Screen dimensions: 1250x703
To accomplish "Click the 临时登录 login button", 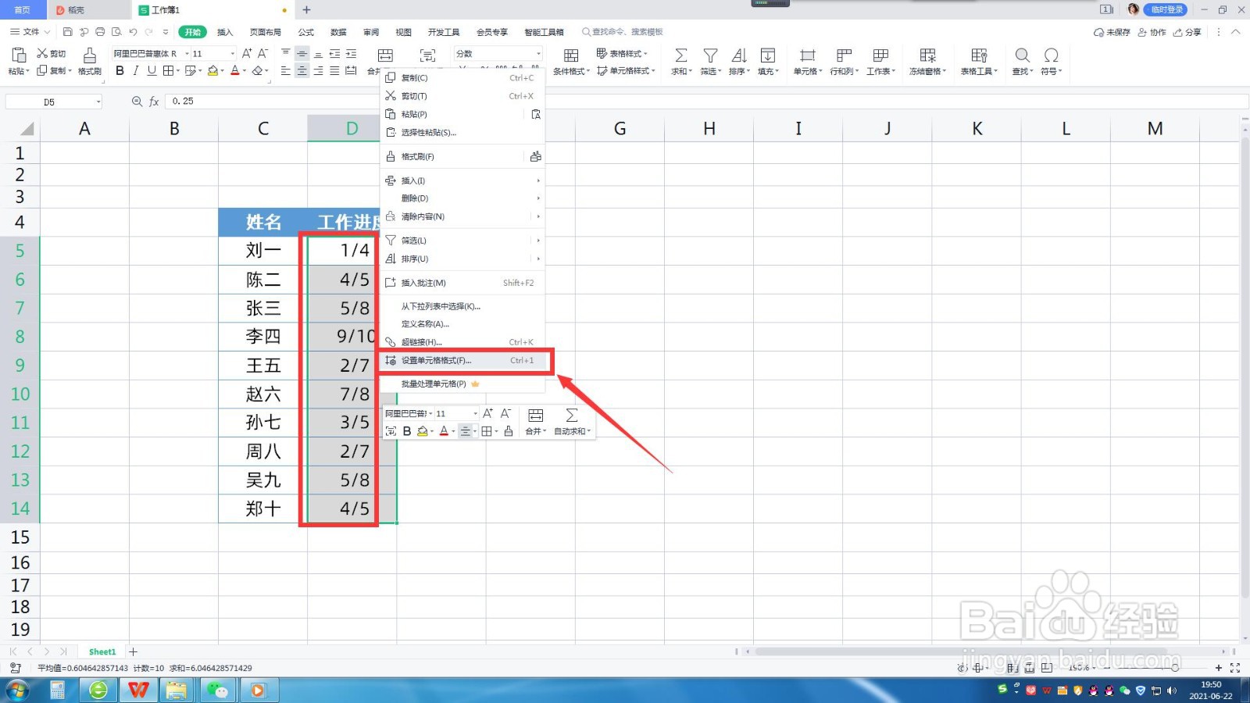I will point(1166,9).
